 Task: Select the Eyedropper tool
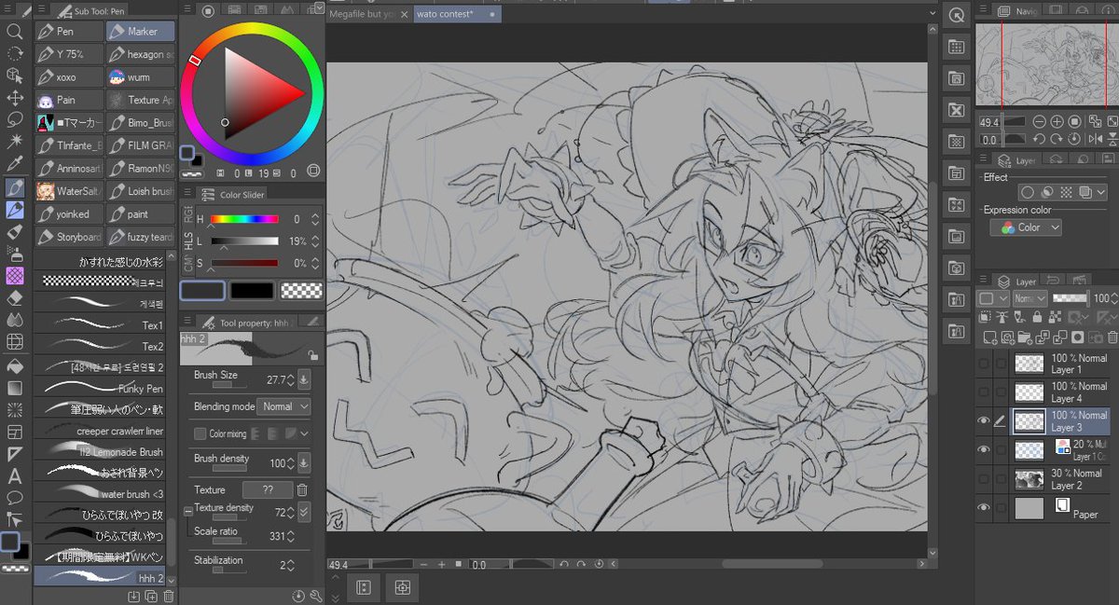pos(15,164)
